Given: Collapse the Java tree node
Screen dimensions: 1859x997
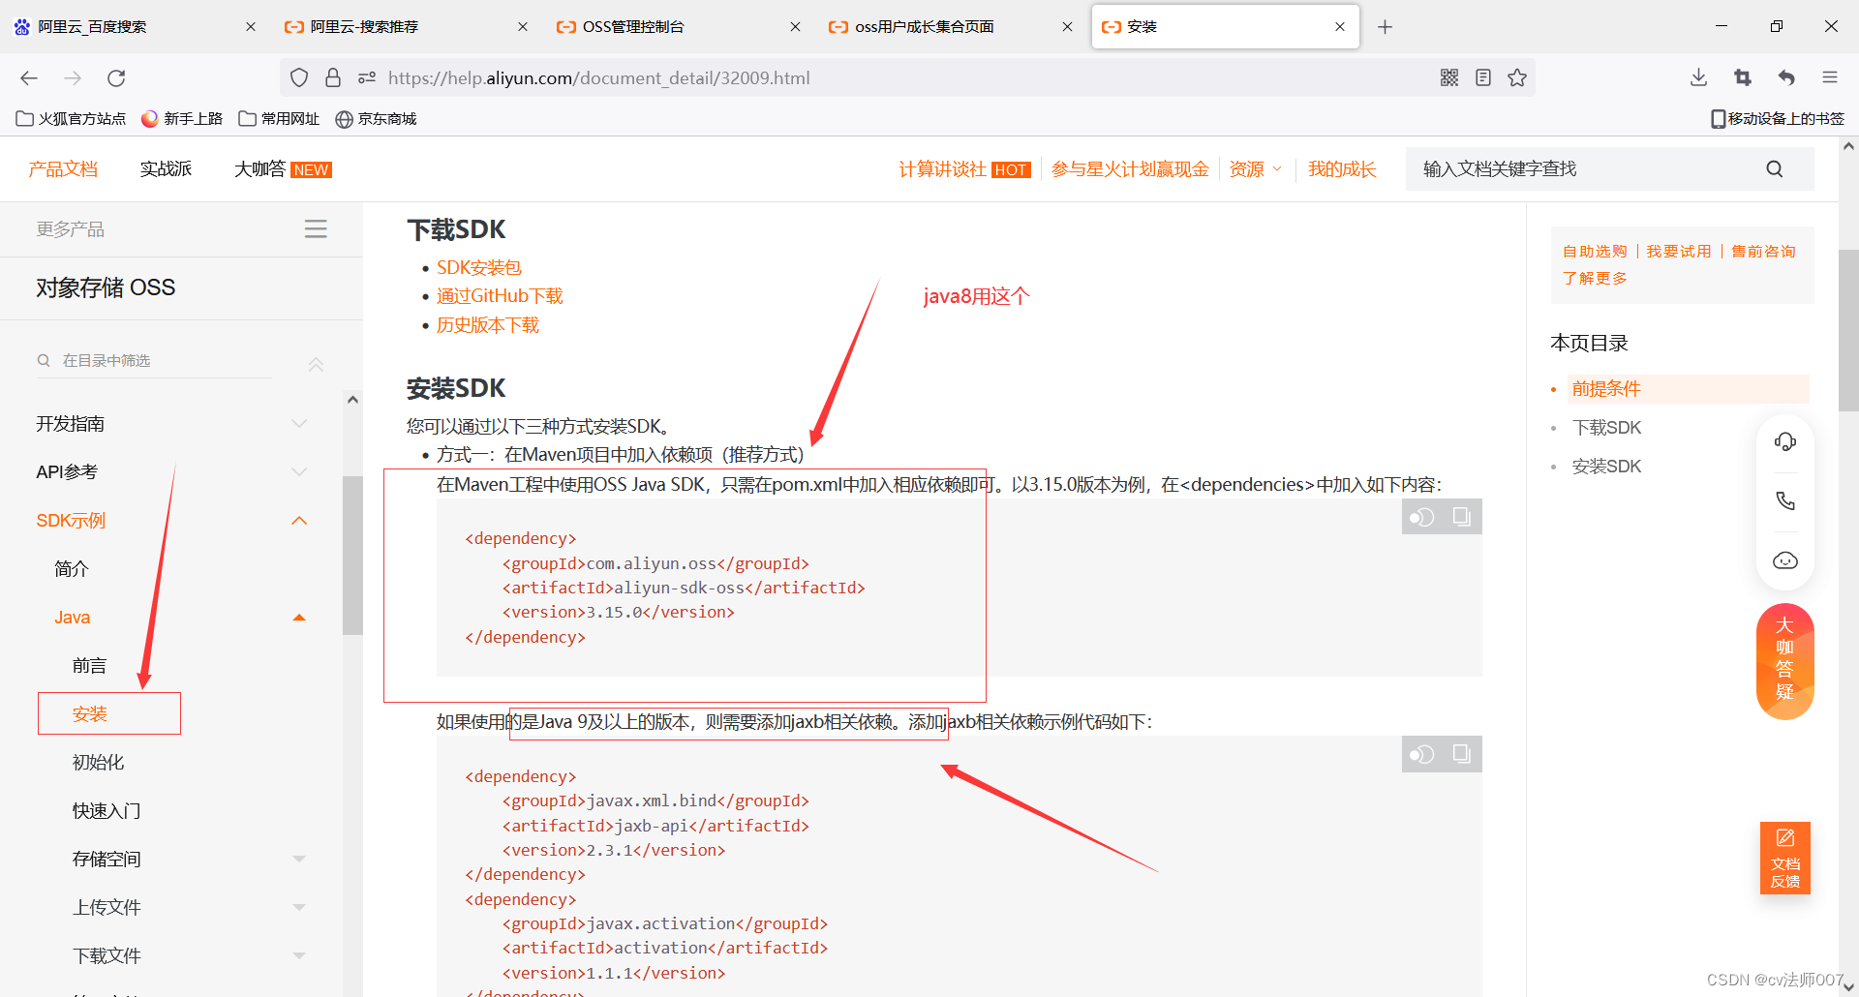Looking at the screenshot, I should tap(299, 618).
